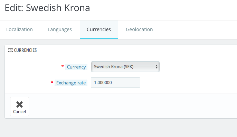This screenshot has height=137, width=237.
Task: Click the 1.000000 value in exchange rate
Action: point(103,82)
